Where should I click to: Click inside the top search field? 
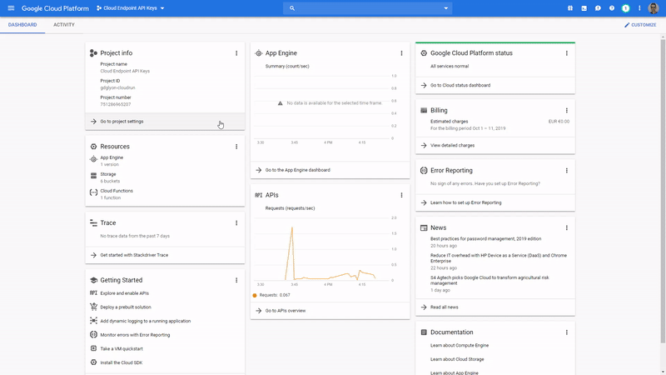[x=368, y=8]
